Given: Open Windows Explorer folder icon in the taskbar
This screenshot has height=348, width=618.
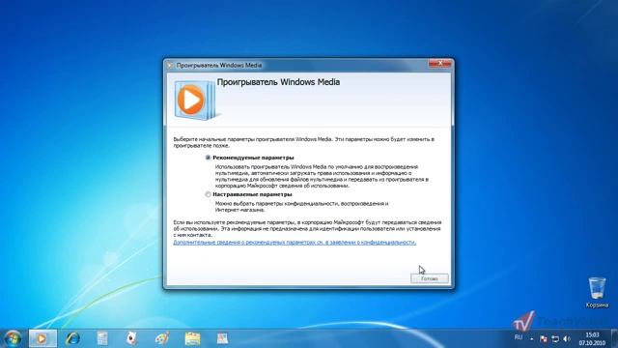Looking at the screenshot, I should [192, 338].
